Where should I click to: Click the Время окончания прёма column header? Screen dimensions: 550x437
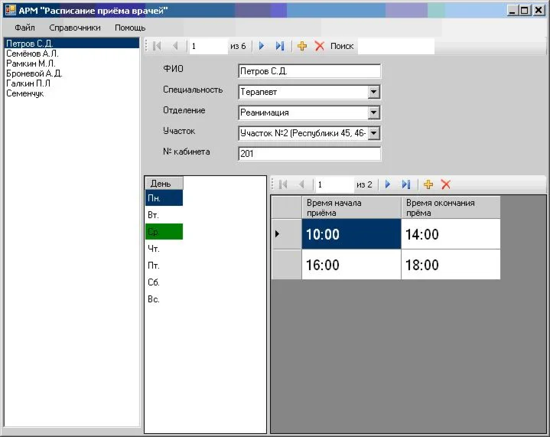451,207
